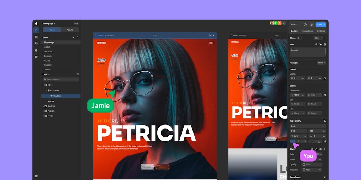Collapse all layers using the Layers panel icon
Viewport: 361px width, 180px height.
click(x=77, y=74)
